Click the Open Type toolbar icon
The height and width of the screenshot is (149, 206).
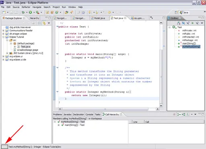(66, 13)
